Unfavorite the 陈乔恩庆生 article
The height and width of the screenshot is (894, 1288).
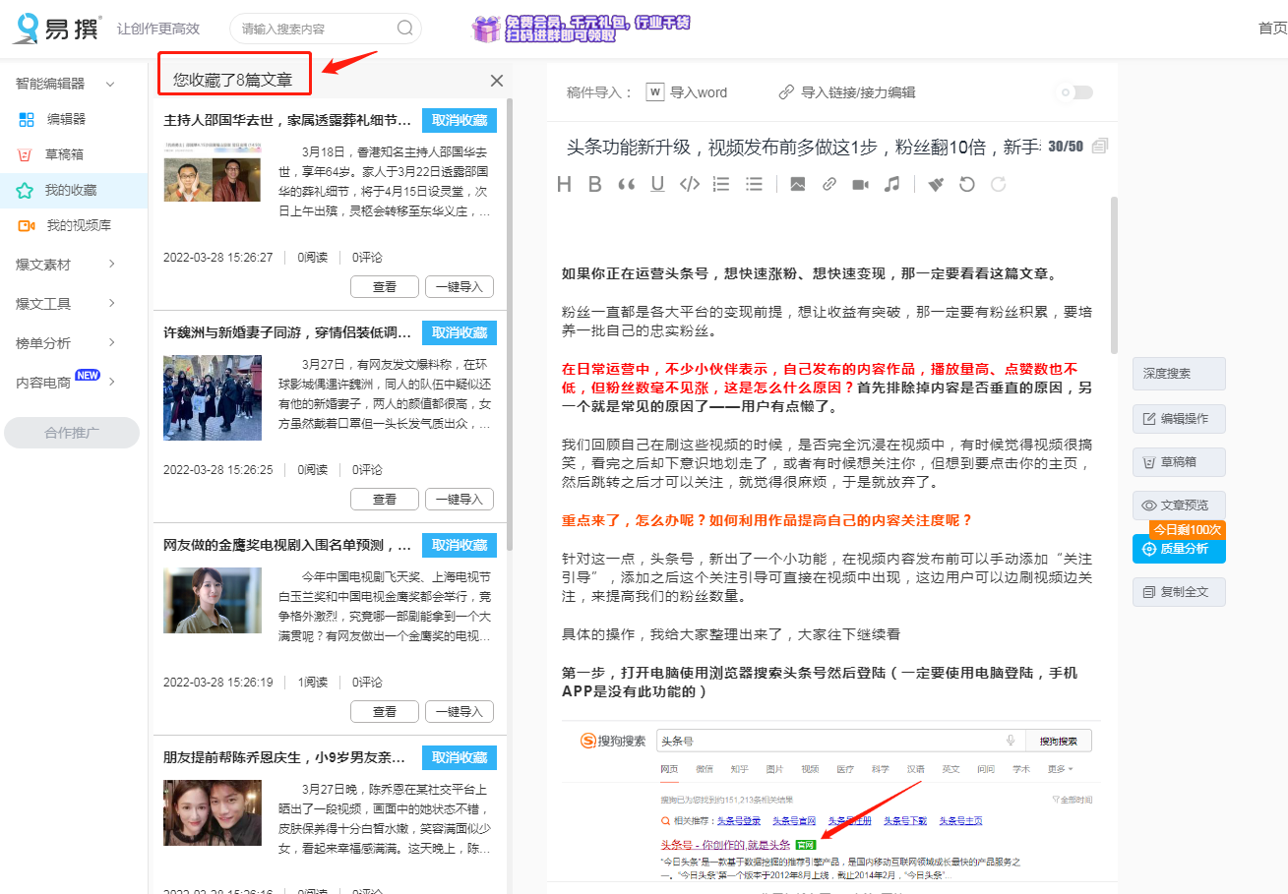pos(460,757)
